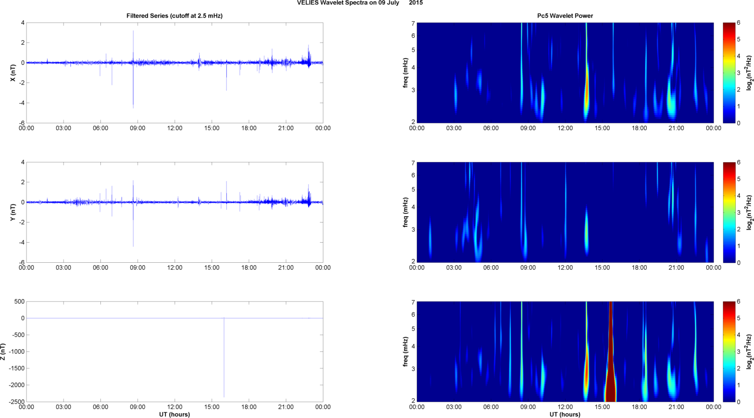754x418 pixels.
Task: Pick the colorbar beside the middle spectrogram
Action: 729,212
